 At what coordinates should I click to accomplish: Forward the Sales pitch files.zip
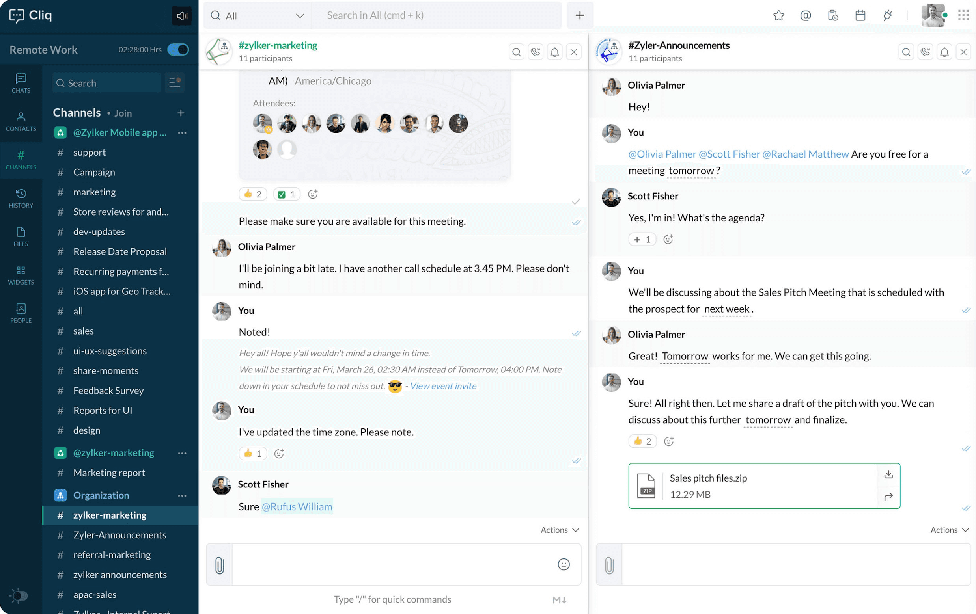click(x=888, y=497)
